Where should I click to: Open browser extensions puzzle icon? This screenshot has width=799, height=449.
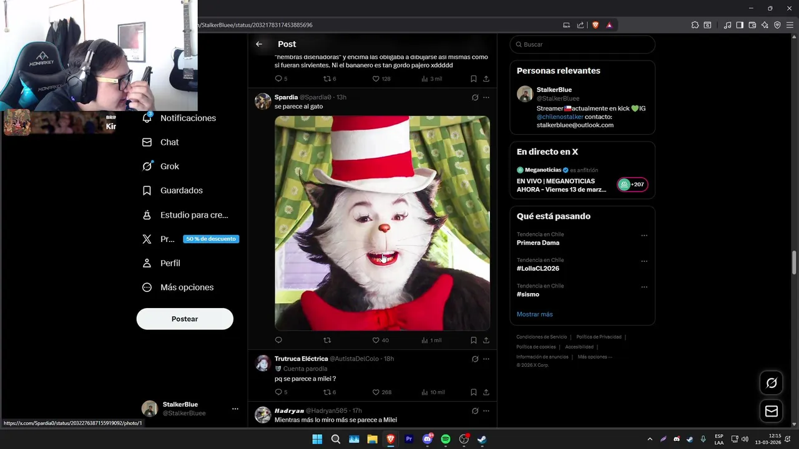[695, 25]
